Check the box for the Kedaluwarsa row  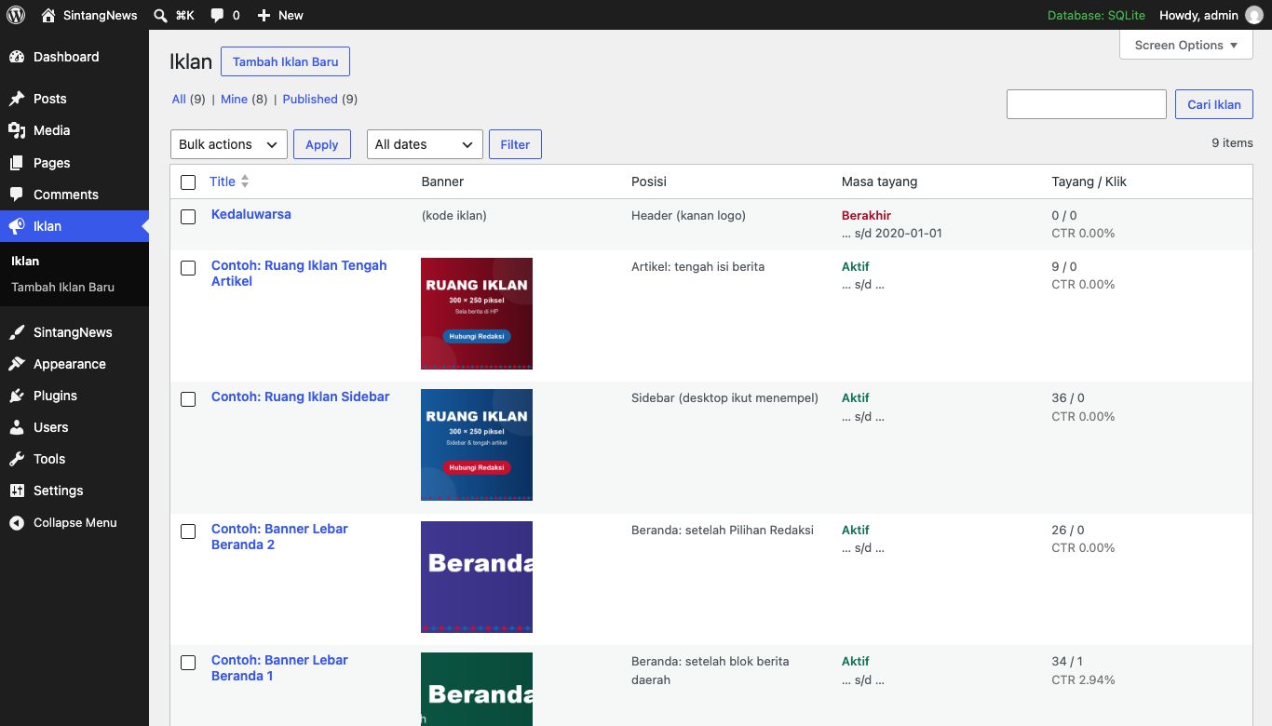[x=188, y=217]
